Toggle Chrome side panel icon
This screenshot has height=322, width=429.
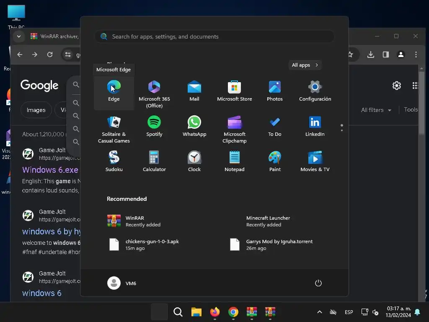pyautogui.click(x=386, y=55)
